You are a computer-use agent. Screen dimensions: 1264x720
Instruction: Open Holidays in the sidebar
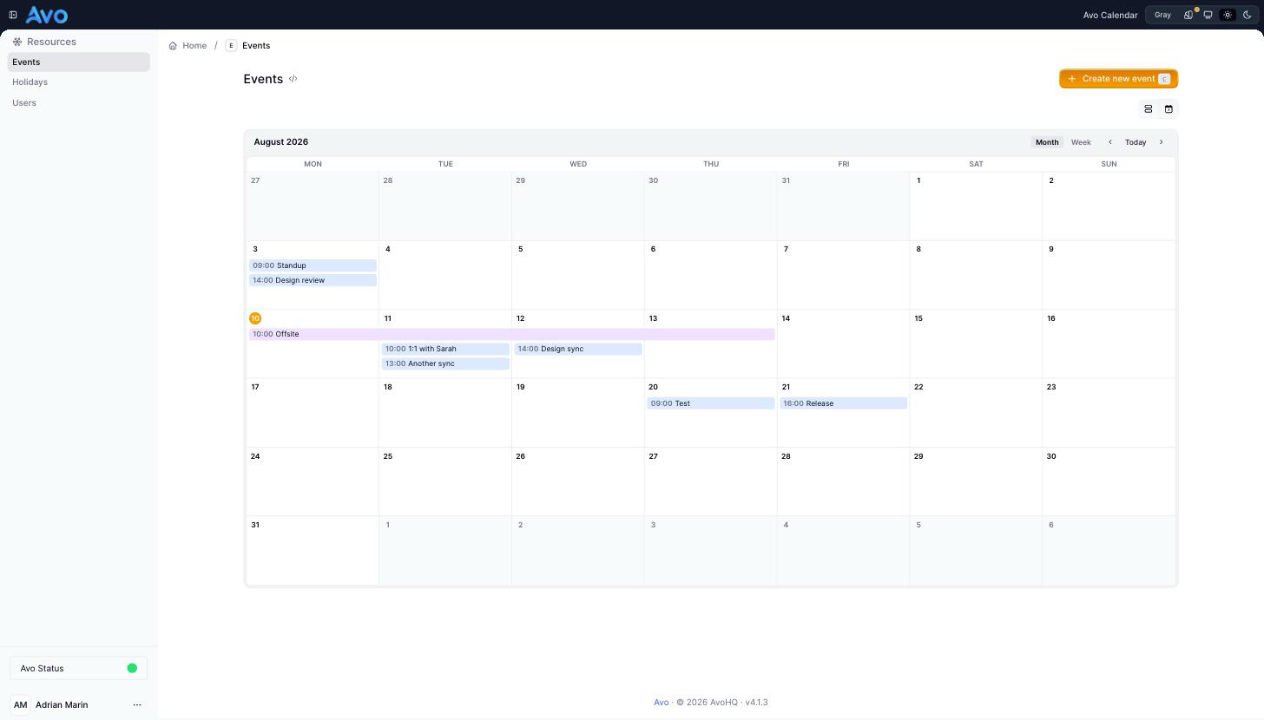click(78, 82)
